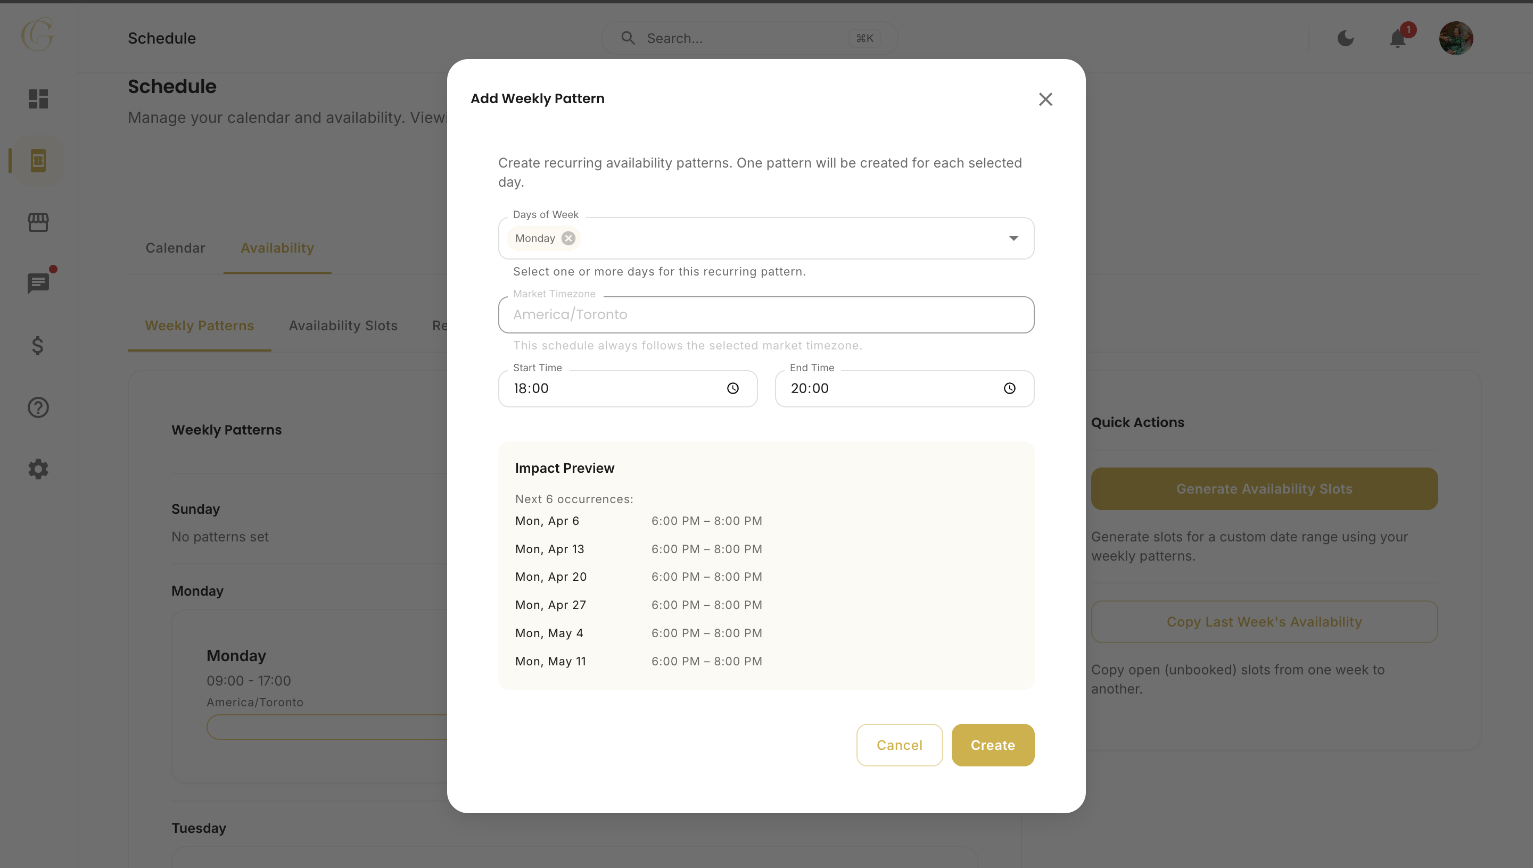
Task: Close the Add Weekly Pattern dialog
Action: [1045, 99]
